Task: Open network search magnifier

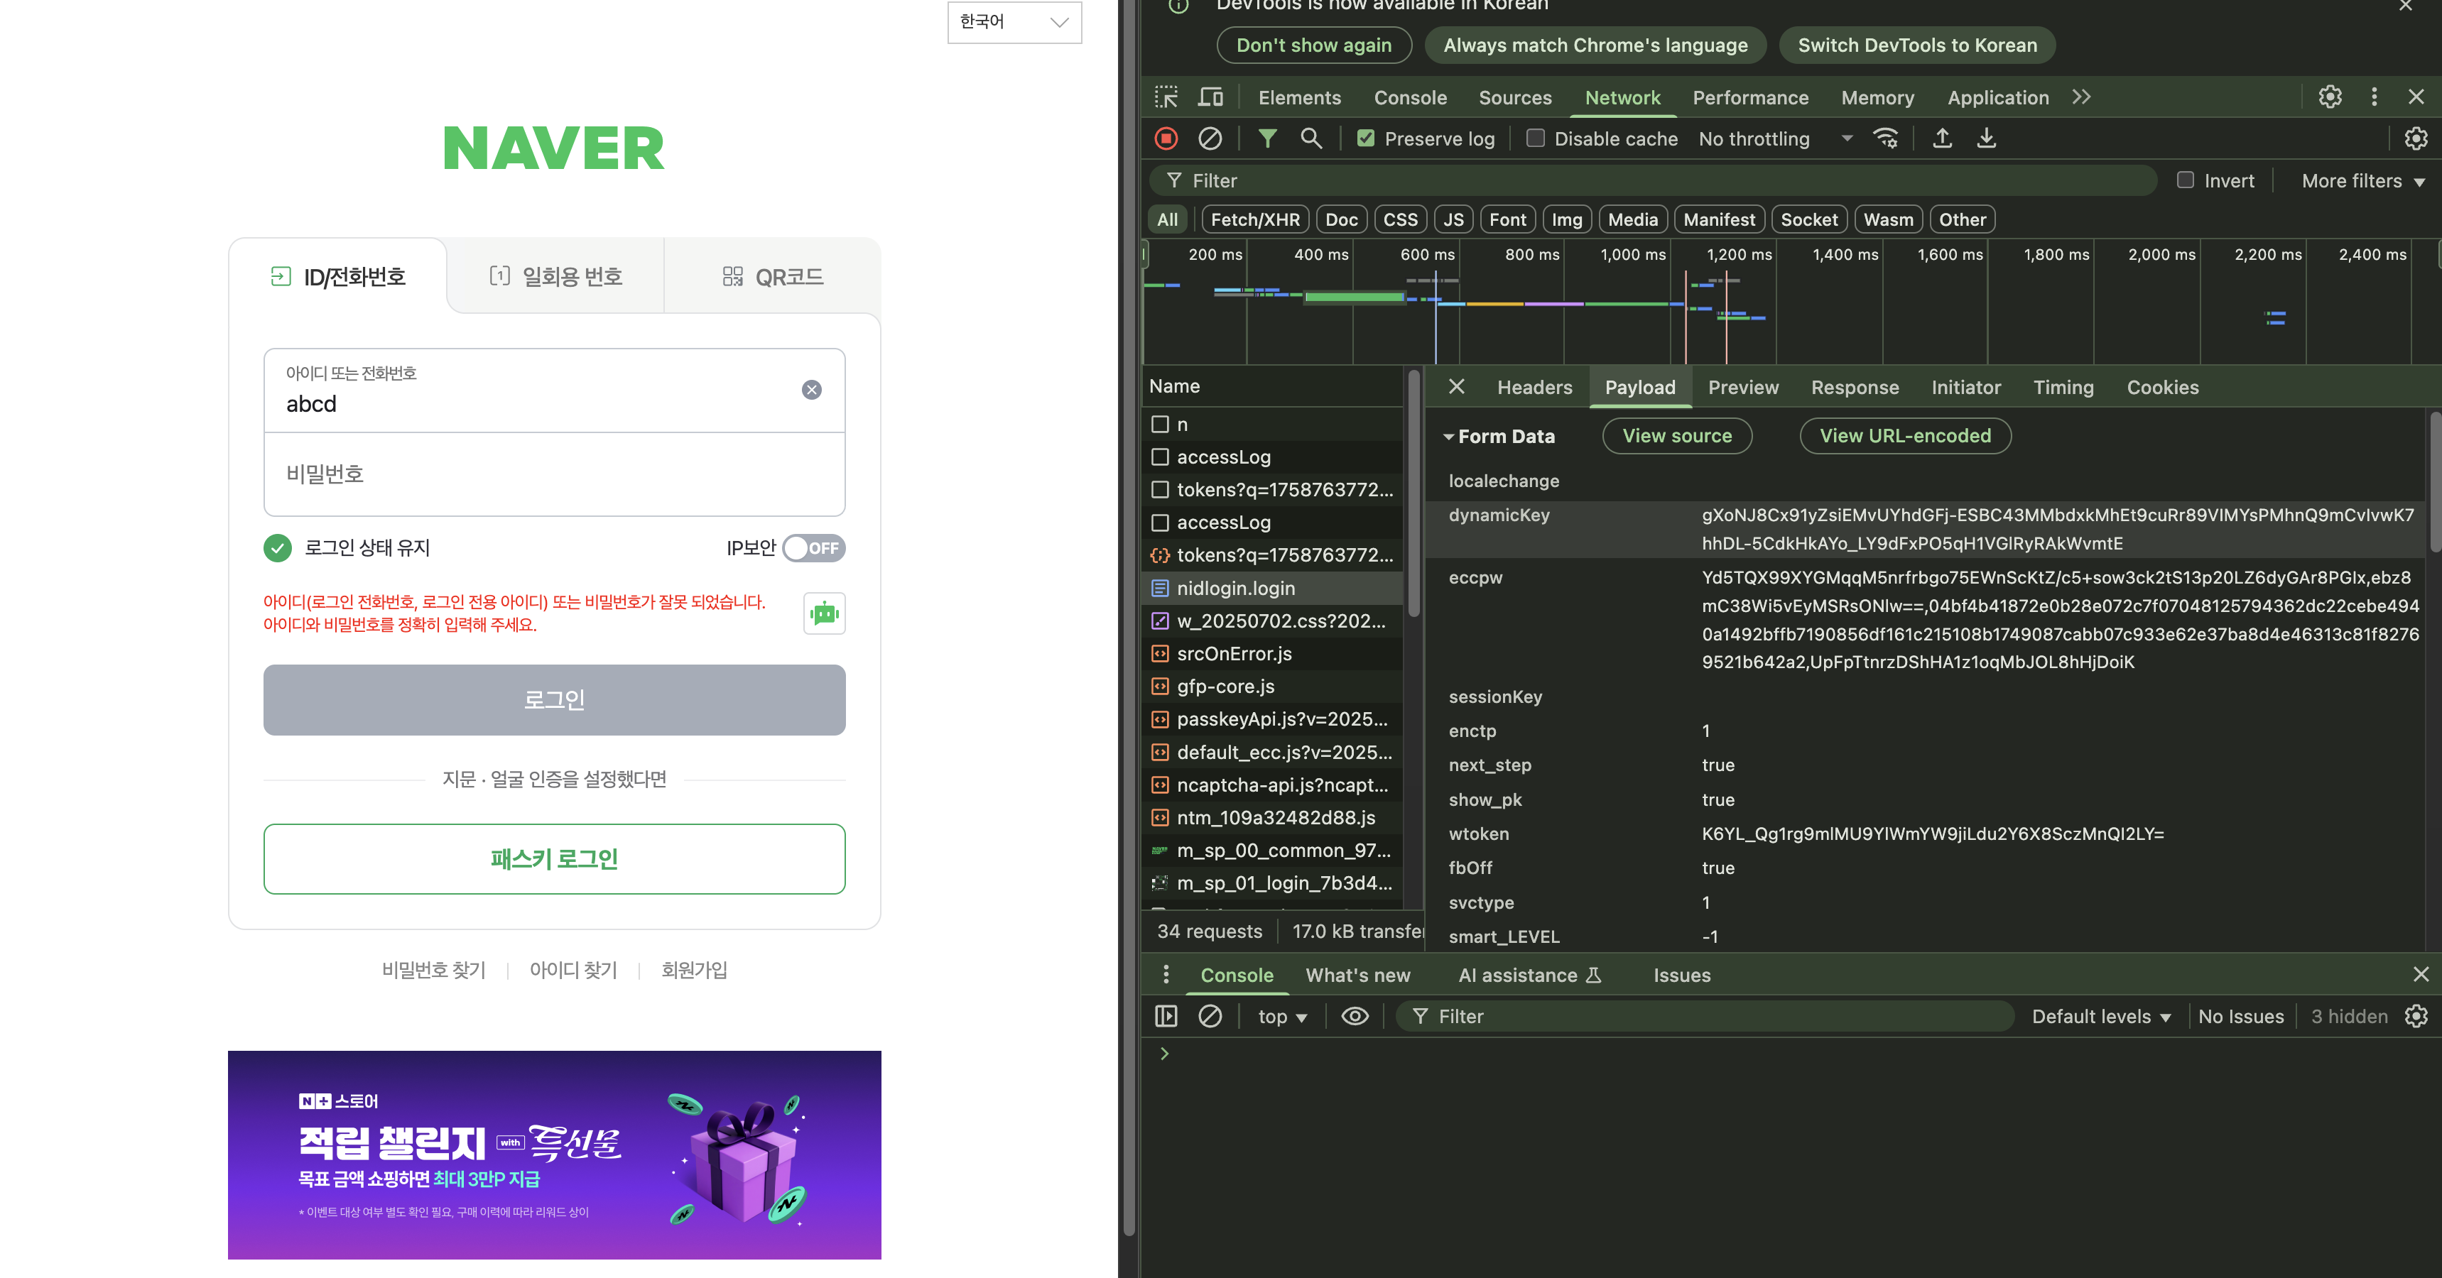Action: tap(1311, 139)
